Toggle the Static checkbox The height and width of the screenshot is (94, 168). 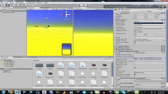click(157, 9)
